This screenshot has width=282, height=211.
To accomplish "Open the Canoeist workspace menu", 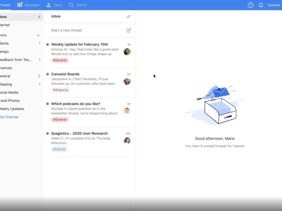I will (274, 5).
